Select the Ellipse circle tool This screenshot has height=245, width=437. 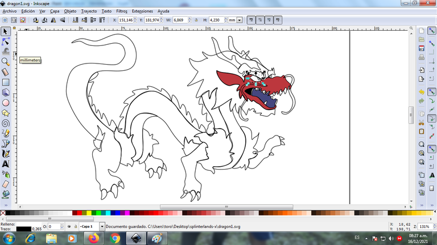click(5, 103)
